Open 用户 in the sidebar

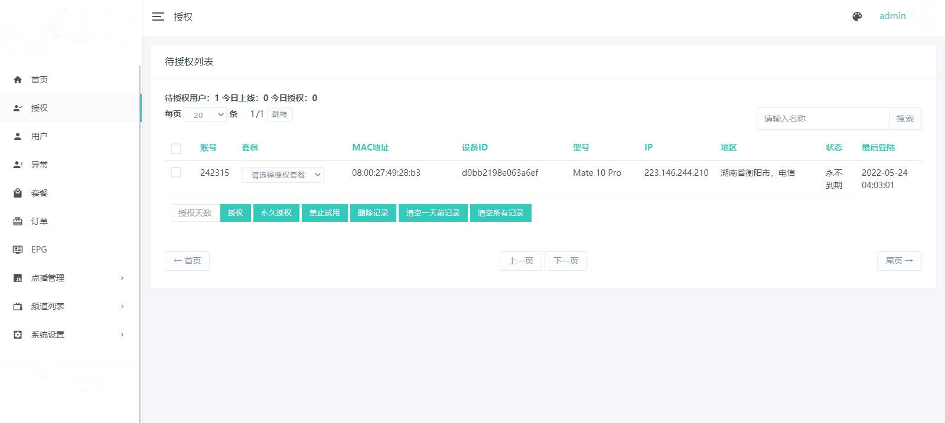[70, 136]
